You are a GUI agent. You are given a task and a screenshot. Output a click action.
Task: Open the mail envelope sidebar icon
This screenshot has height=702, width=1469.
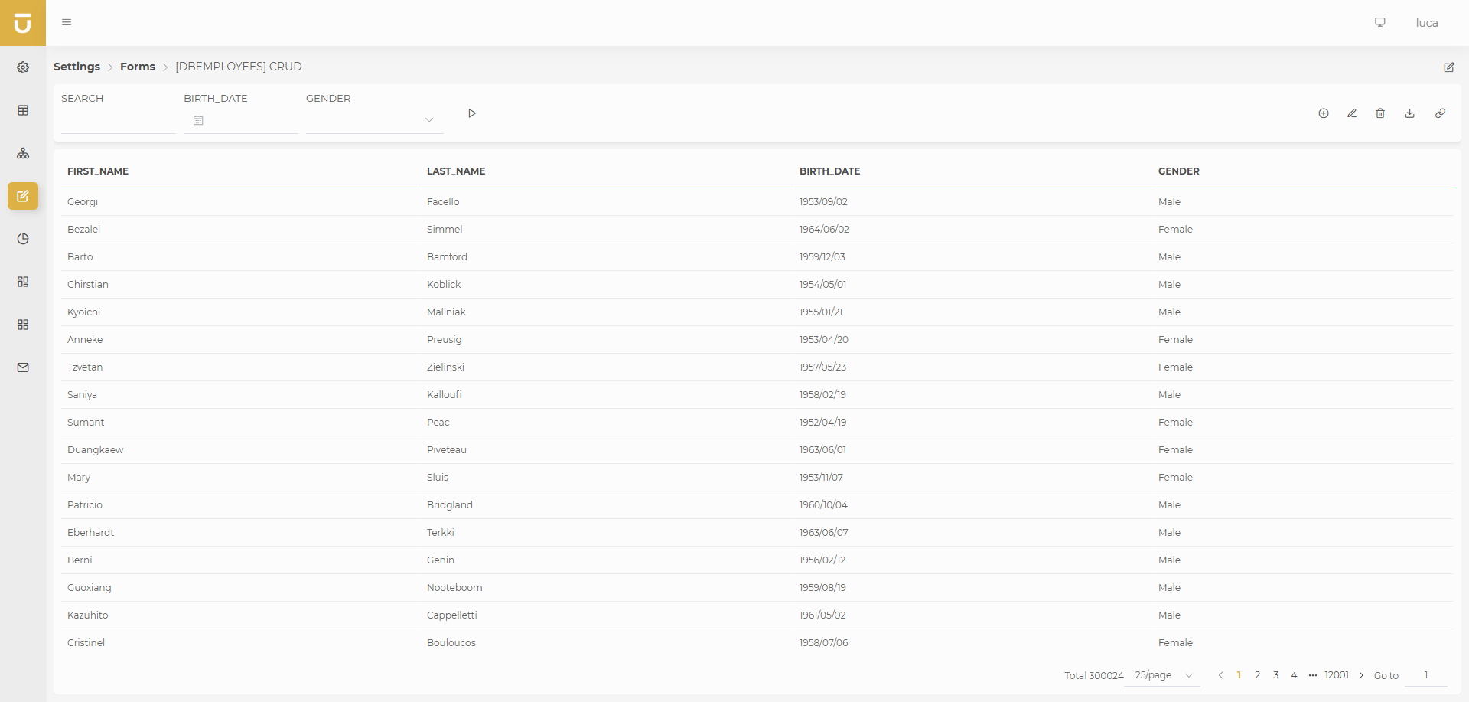click(x=23, y=367)
